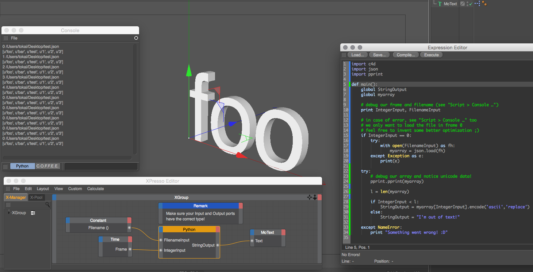
Task: Toggle the MoText layer swatch box
Action: pos(463,4)
